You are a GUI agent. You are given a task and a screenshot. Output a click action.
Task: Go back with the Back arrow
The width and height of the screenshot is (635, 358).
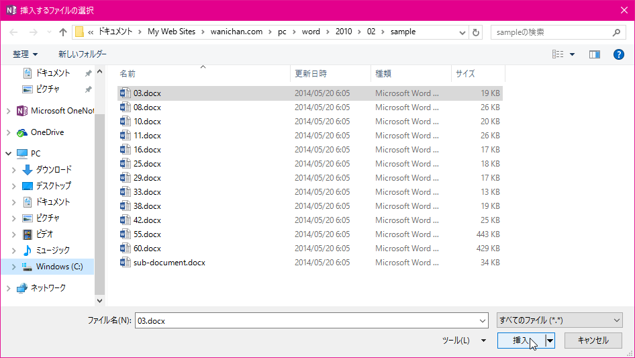tap(13, 32)
